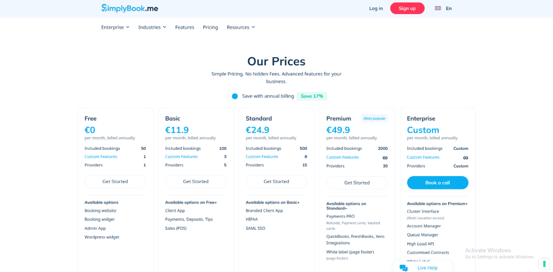Viewport: 553px width, 272px height.
Task: Click the White label (page footer) option
Action: [x=350, y=252]
